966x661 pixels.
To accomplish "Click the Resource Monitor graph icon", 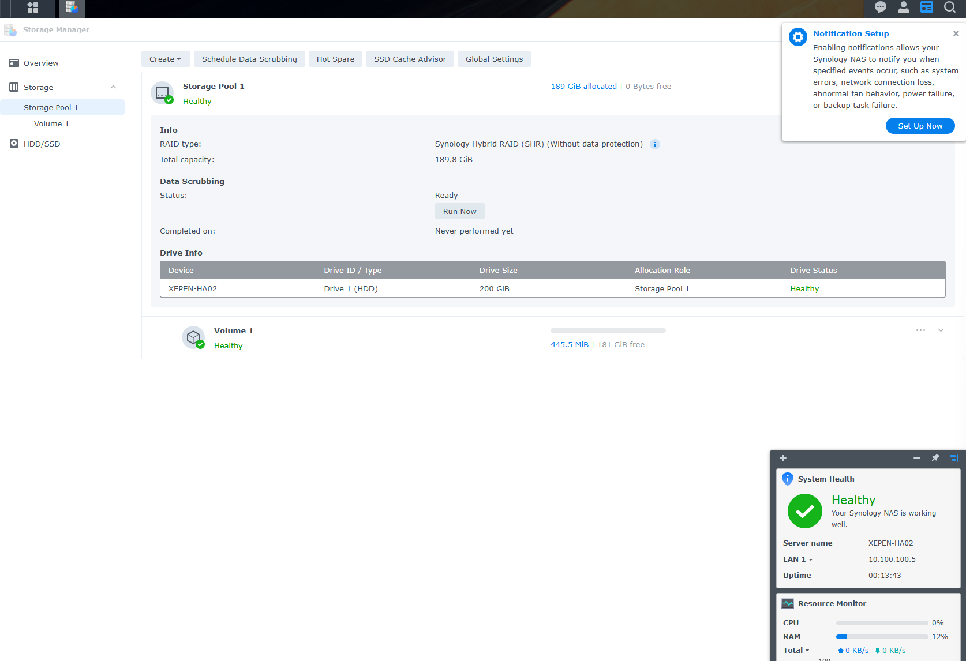I will [x=788, y=603].
